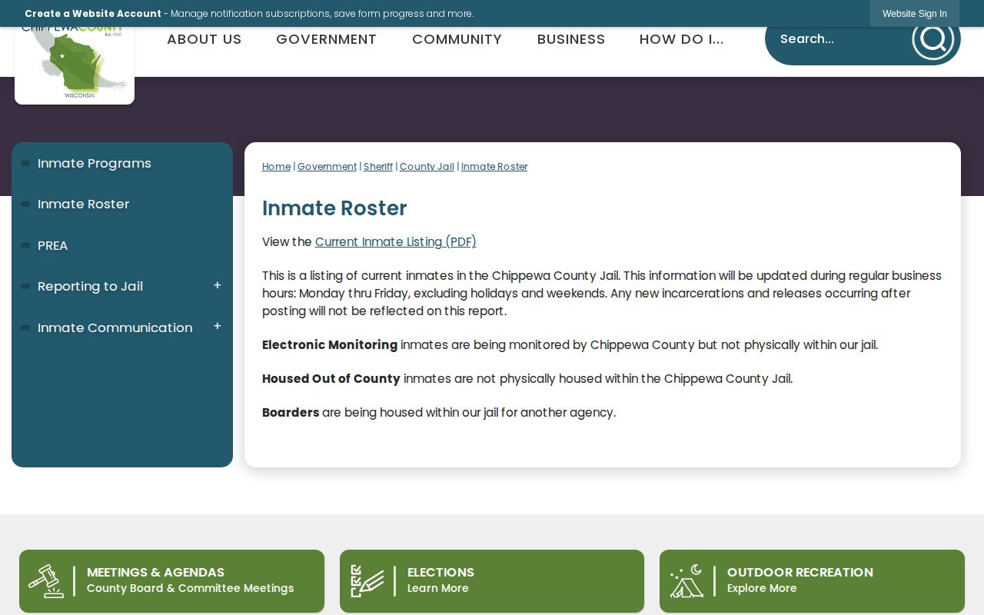
Task: Click Website Sign In button
Action: tap(915, 14)
